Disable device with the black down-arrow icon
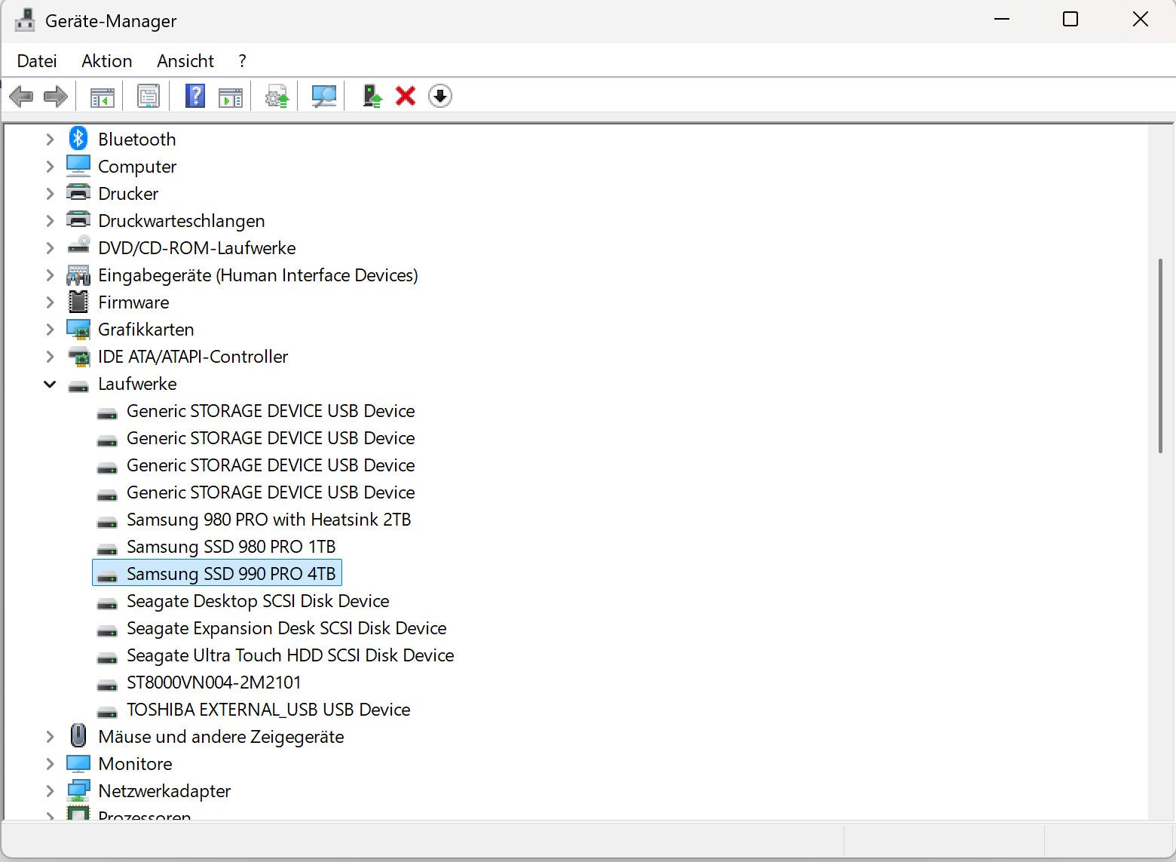This screenshot has height=862, width=1176. coord(440,96)
